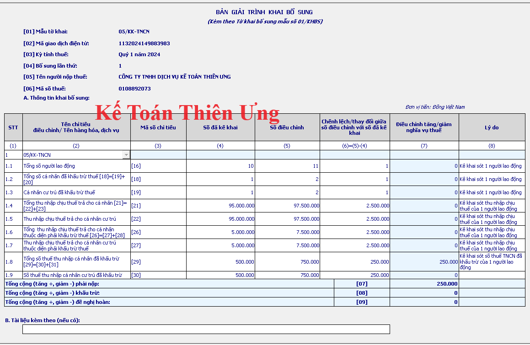This screenshot has width=530, height=345.
Task: Click the [09] refund request total value
Action: point(424,302)
